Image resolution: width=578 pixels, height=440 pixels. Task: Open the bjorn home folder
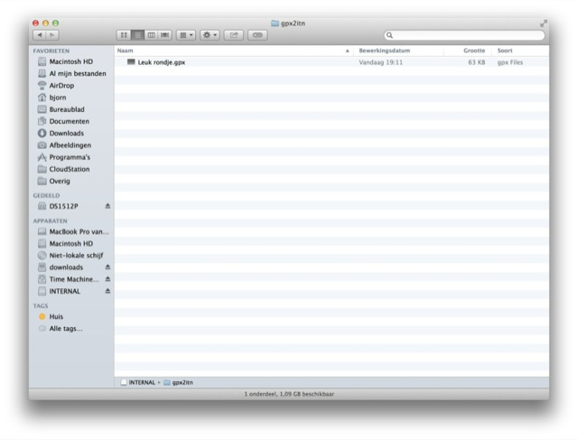click(58, 98)
